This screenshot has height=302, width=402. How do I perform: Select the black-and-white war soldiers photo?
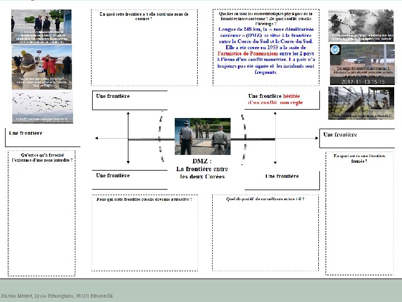(x=361, y=26)
